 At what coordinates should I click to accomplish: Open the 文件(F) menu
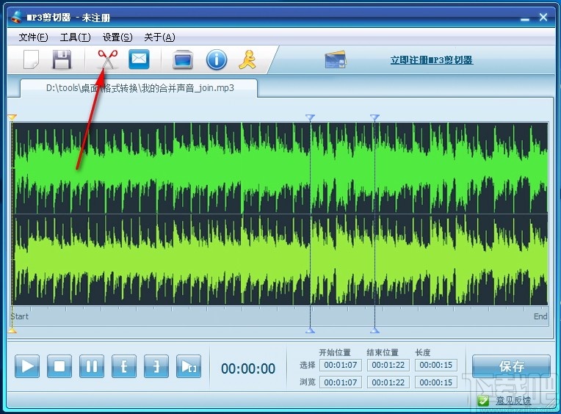(x=33, y=37)
